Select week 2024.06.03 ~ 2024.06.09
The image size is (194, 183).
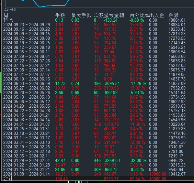click(27, 84)
